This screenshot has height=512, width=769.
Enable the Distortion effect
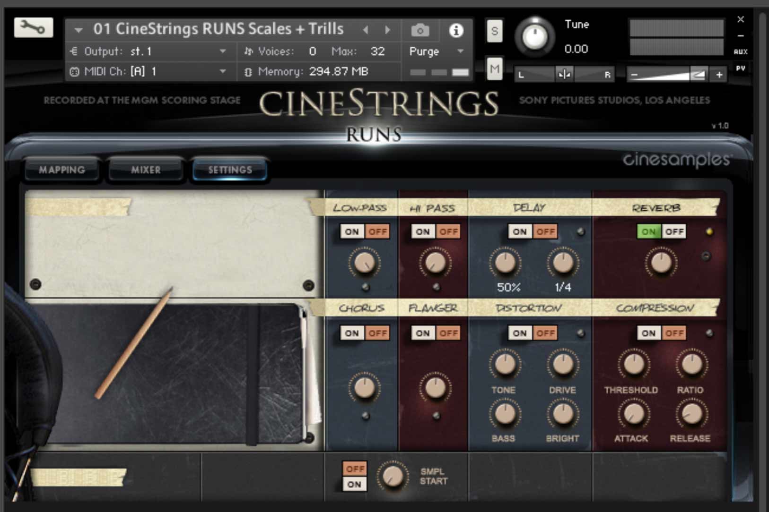click(519, 333)
